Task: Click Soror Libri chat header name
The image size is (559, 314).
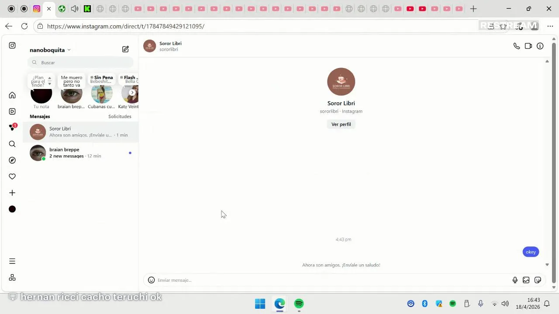Action: 170,43
